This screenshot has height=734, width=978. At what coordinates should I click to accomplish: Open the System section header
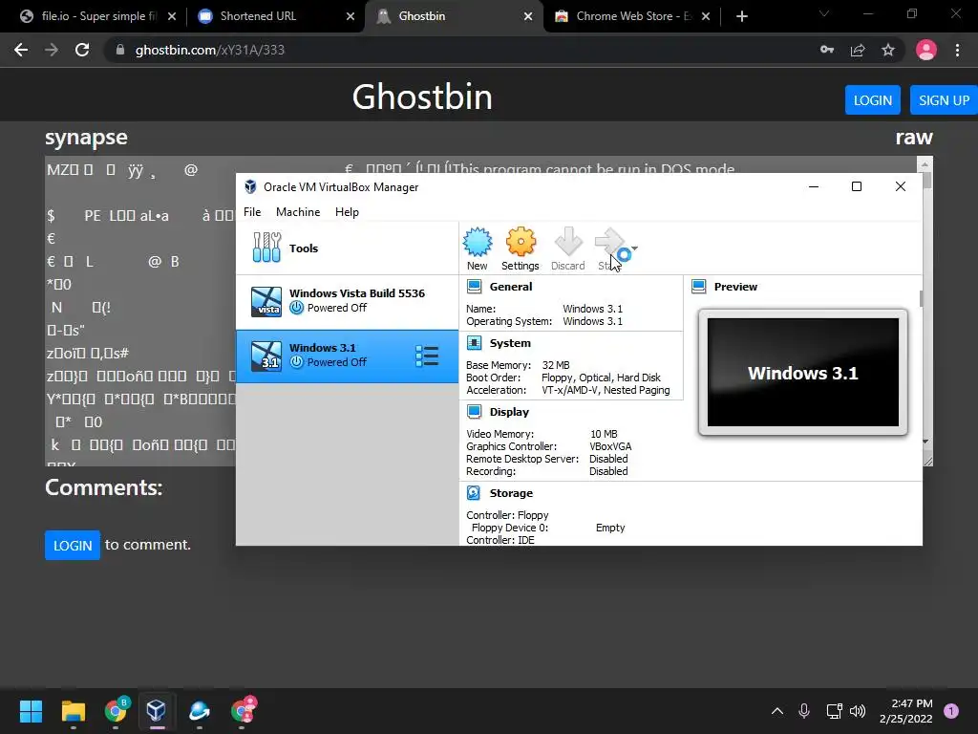(x=510, y=343)
